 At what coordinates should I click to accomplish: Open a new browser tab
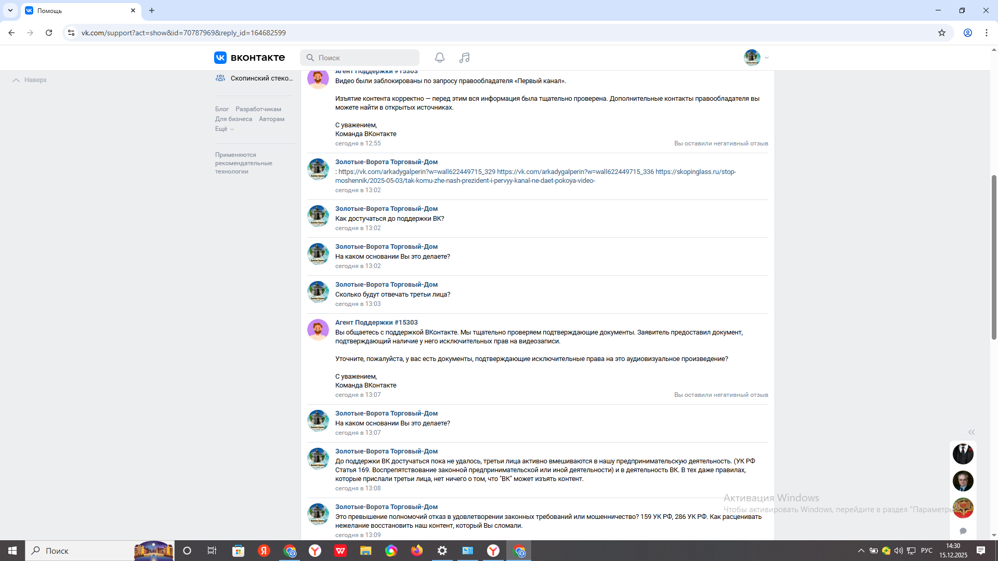152,10
